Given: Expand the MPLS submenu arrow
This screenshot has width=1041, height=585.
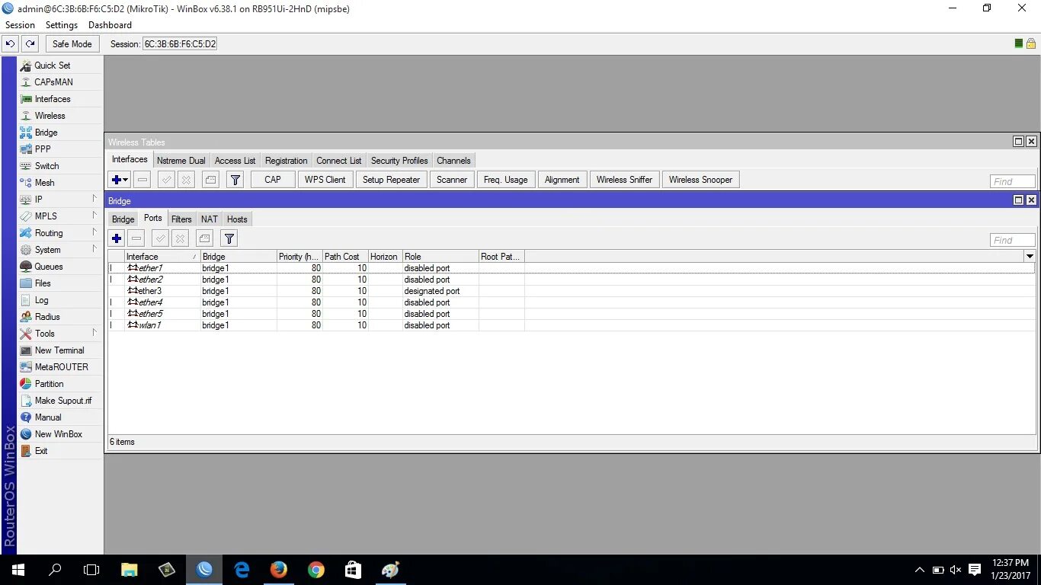Looking at the screenshot, I should [x=94, y=216].
